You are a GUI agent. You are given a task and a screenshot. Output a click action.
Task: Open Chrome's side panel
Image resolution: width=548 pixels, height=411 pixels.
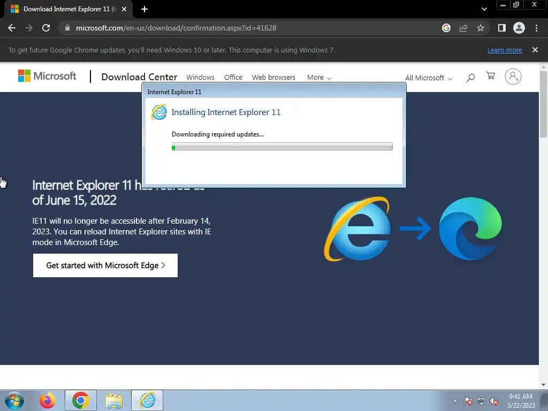(x=502, y=28)
